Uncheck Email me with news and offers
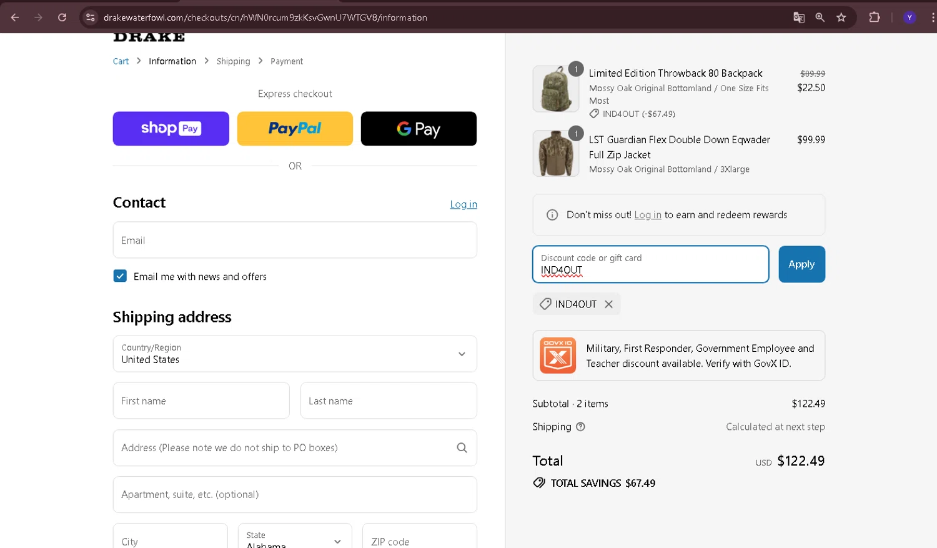 120,276
